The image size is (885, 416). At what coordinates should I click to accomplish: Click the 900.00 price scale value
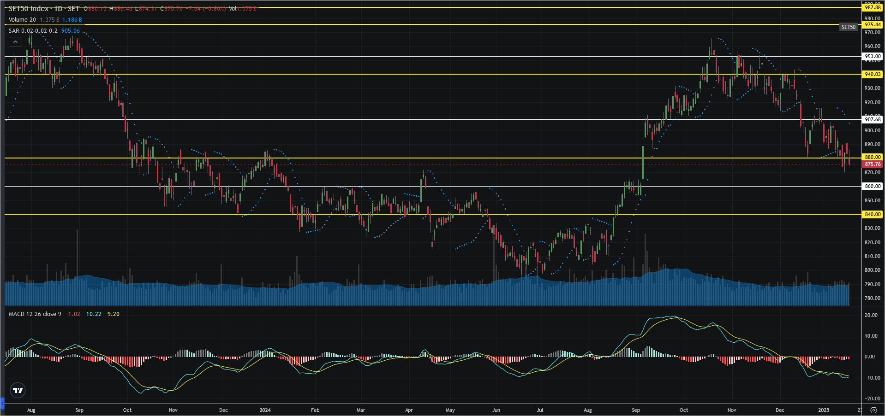[873, 130]
